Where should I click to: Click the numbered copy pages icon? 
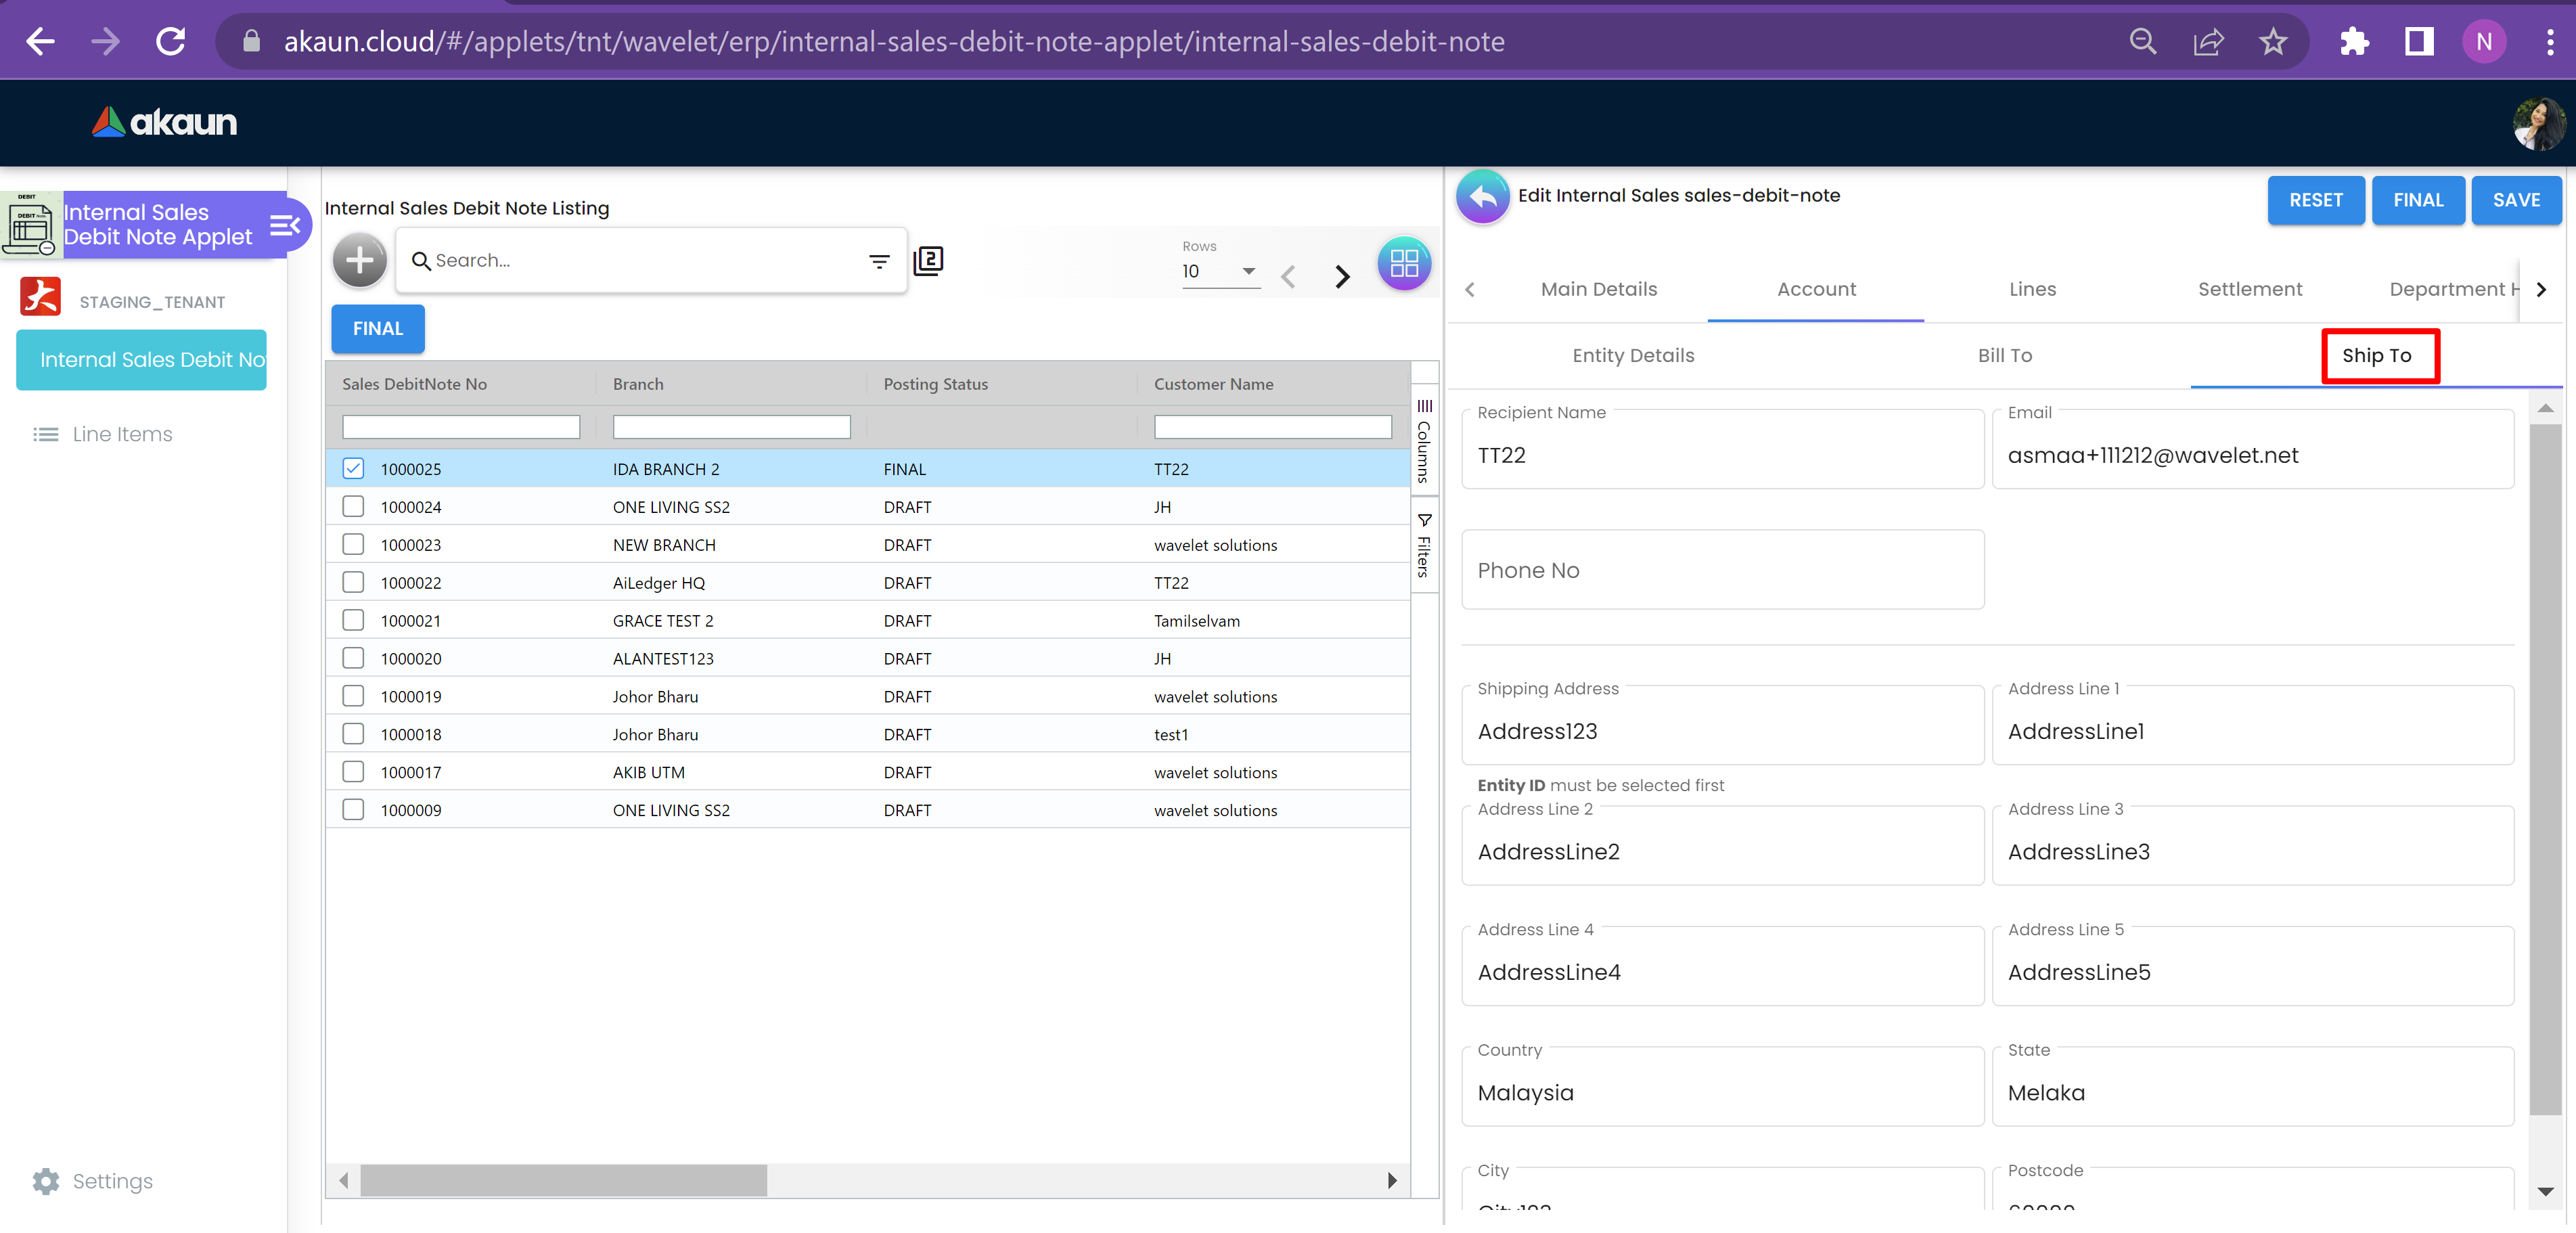(x=928, y=261)
